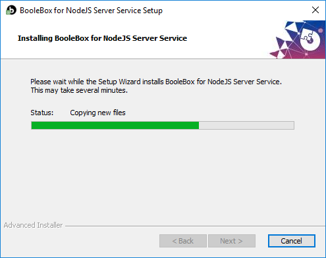This screenshot has width=326, height=258.
Task: Click the greyed-out Back button
Action: pos(183,241)
